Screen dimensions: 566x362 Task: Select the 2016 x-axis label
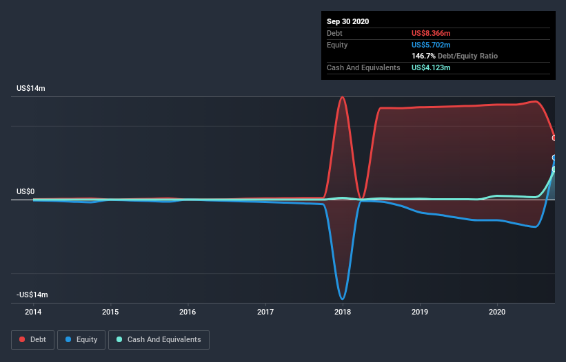pyautogui.click(x=188, y=312)
